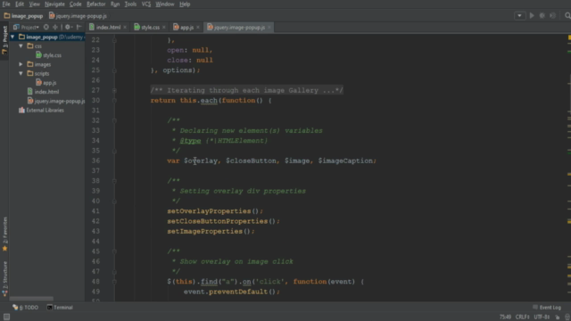Click the Run play button
The height and width of the screenshot is (321, 571).
[x=532, y=16]
